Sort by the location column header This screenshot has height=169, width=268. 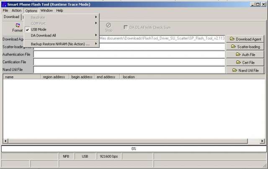[192, 77]
